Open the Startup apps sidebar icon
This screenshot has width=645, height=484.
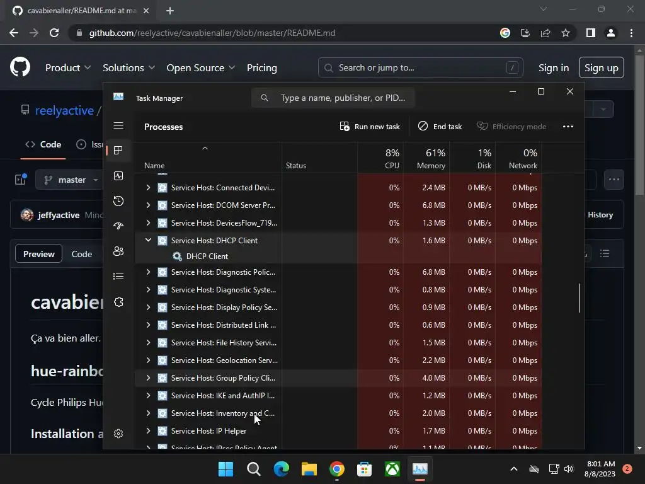[x=118, y=226]
